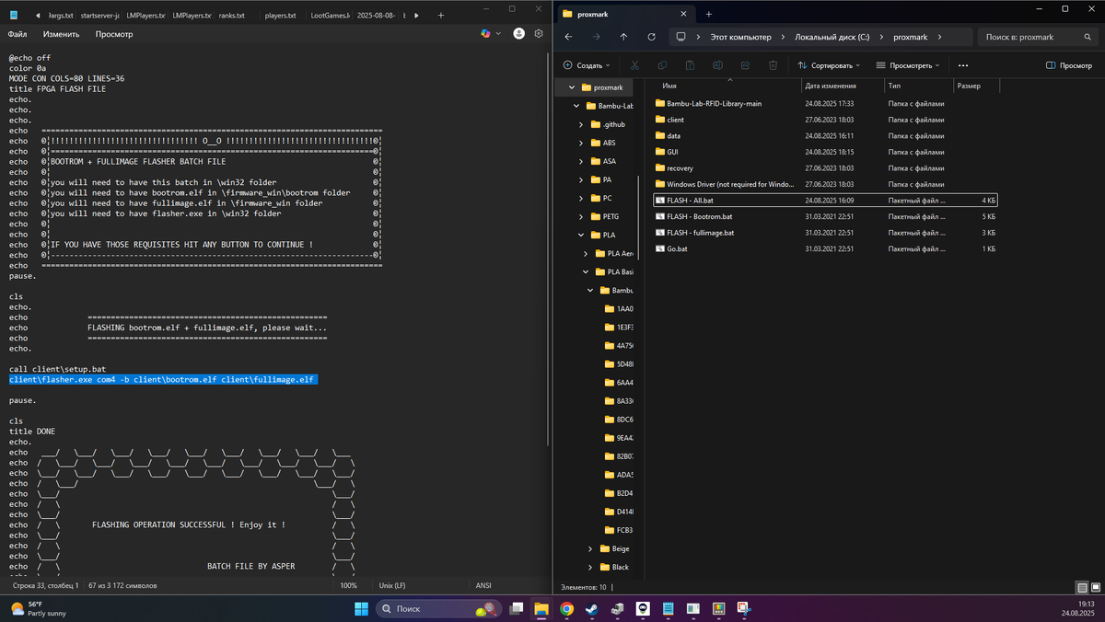Click the Explorer refresh button

click(x=652, y=37)
